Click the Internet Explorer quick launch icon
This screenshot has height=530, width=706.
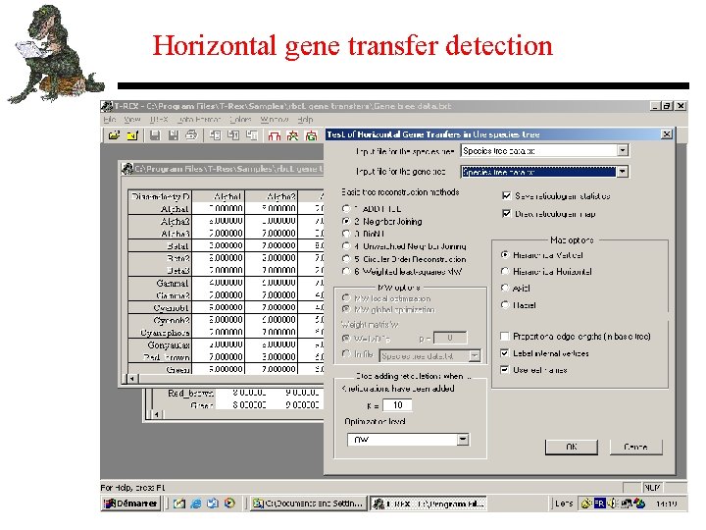coord(195,503)
